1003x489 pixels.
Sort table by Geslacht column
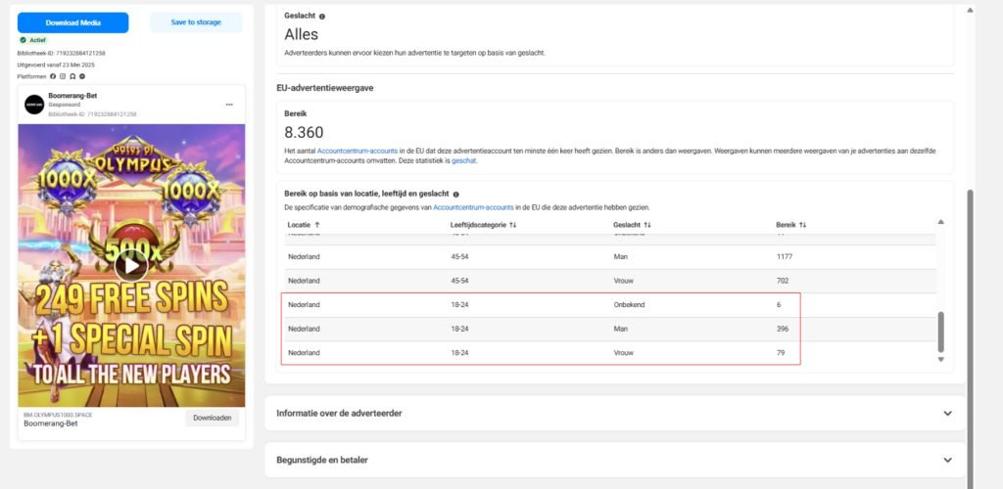(632, 225)
